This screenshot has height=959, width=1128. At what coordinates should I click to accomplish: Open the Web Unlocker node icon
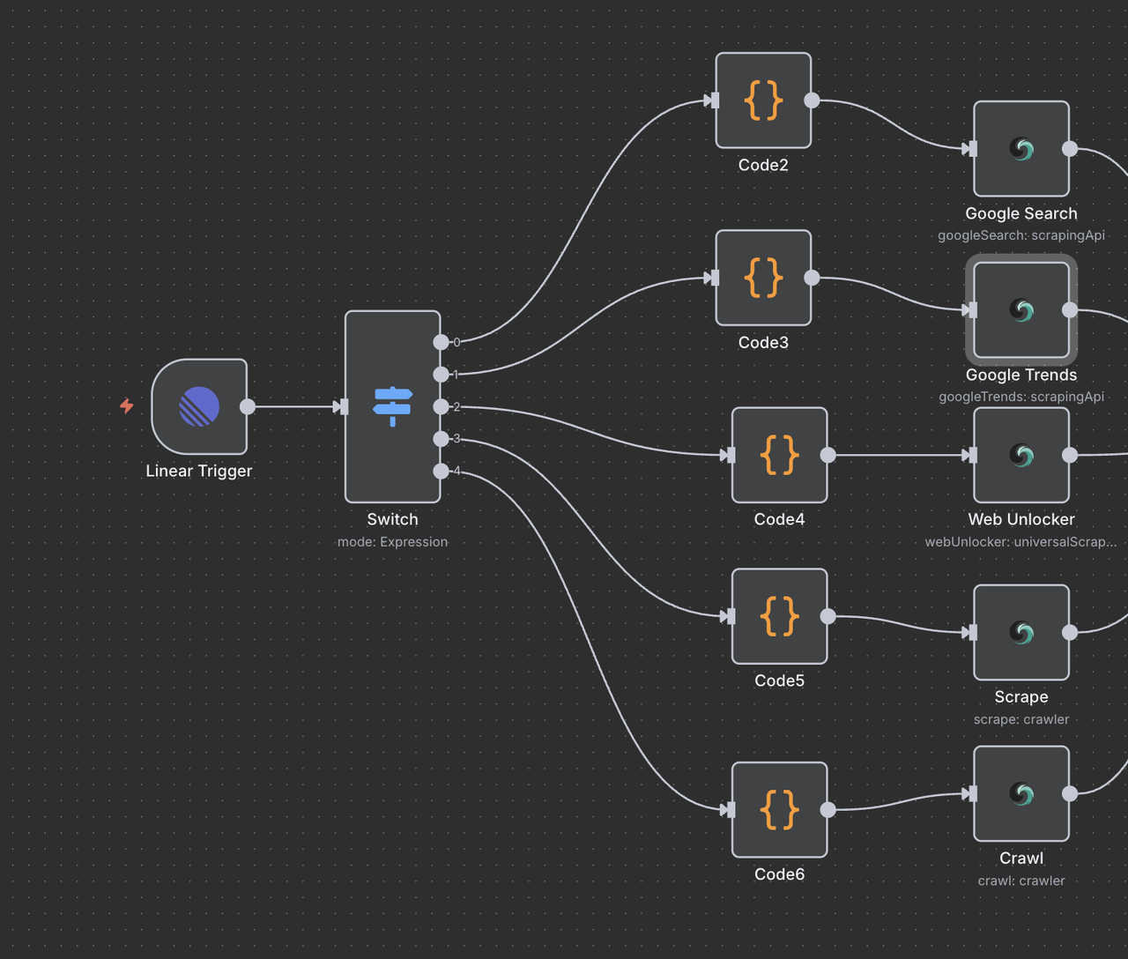coord(1021,455)
